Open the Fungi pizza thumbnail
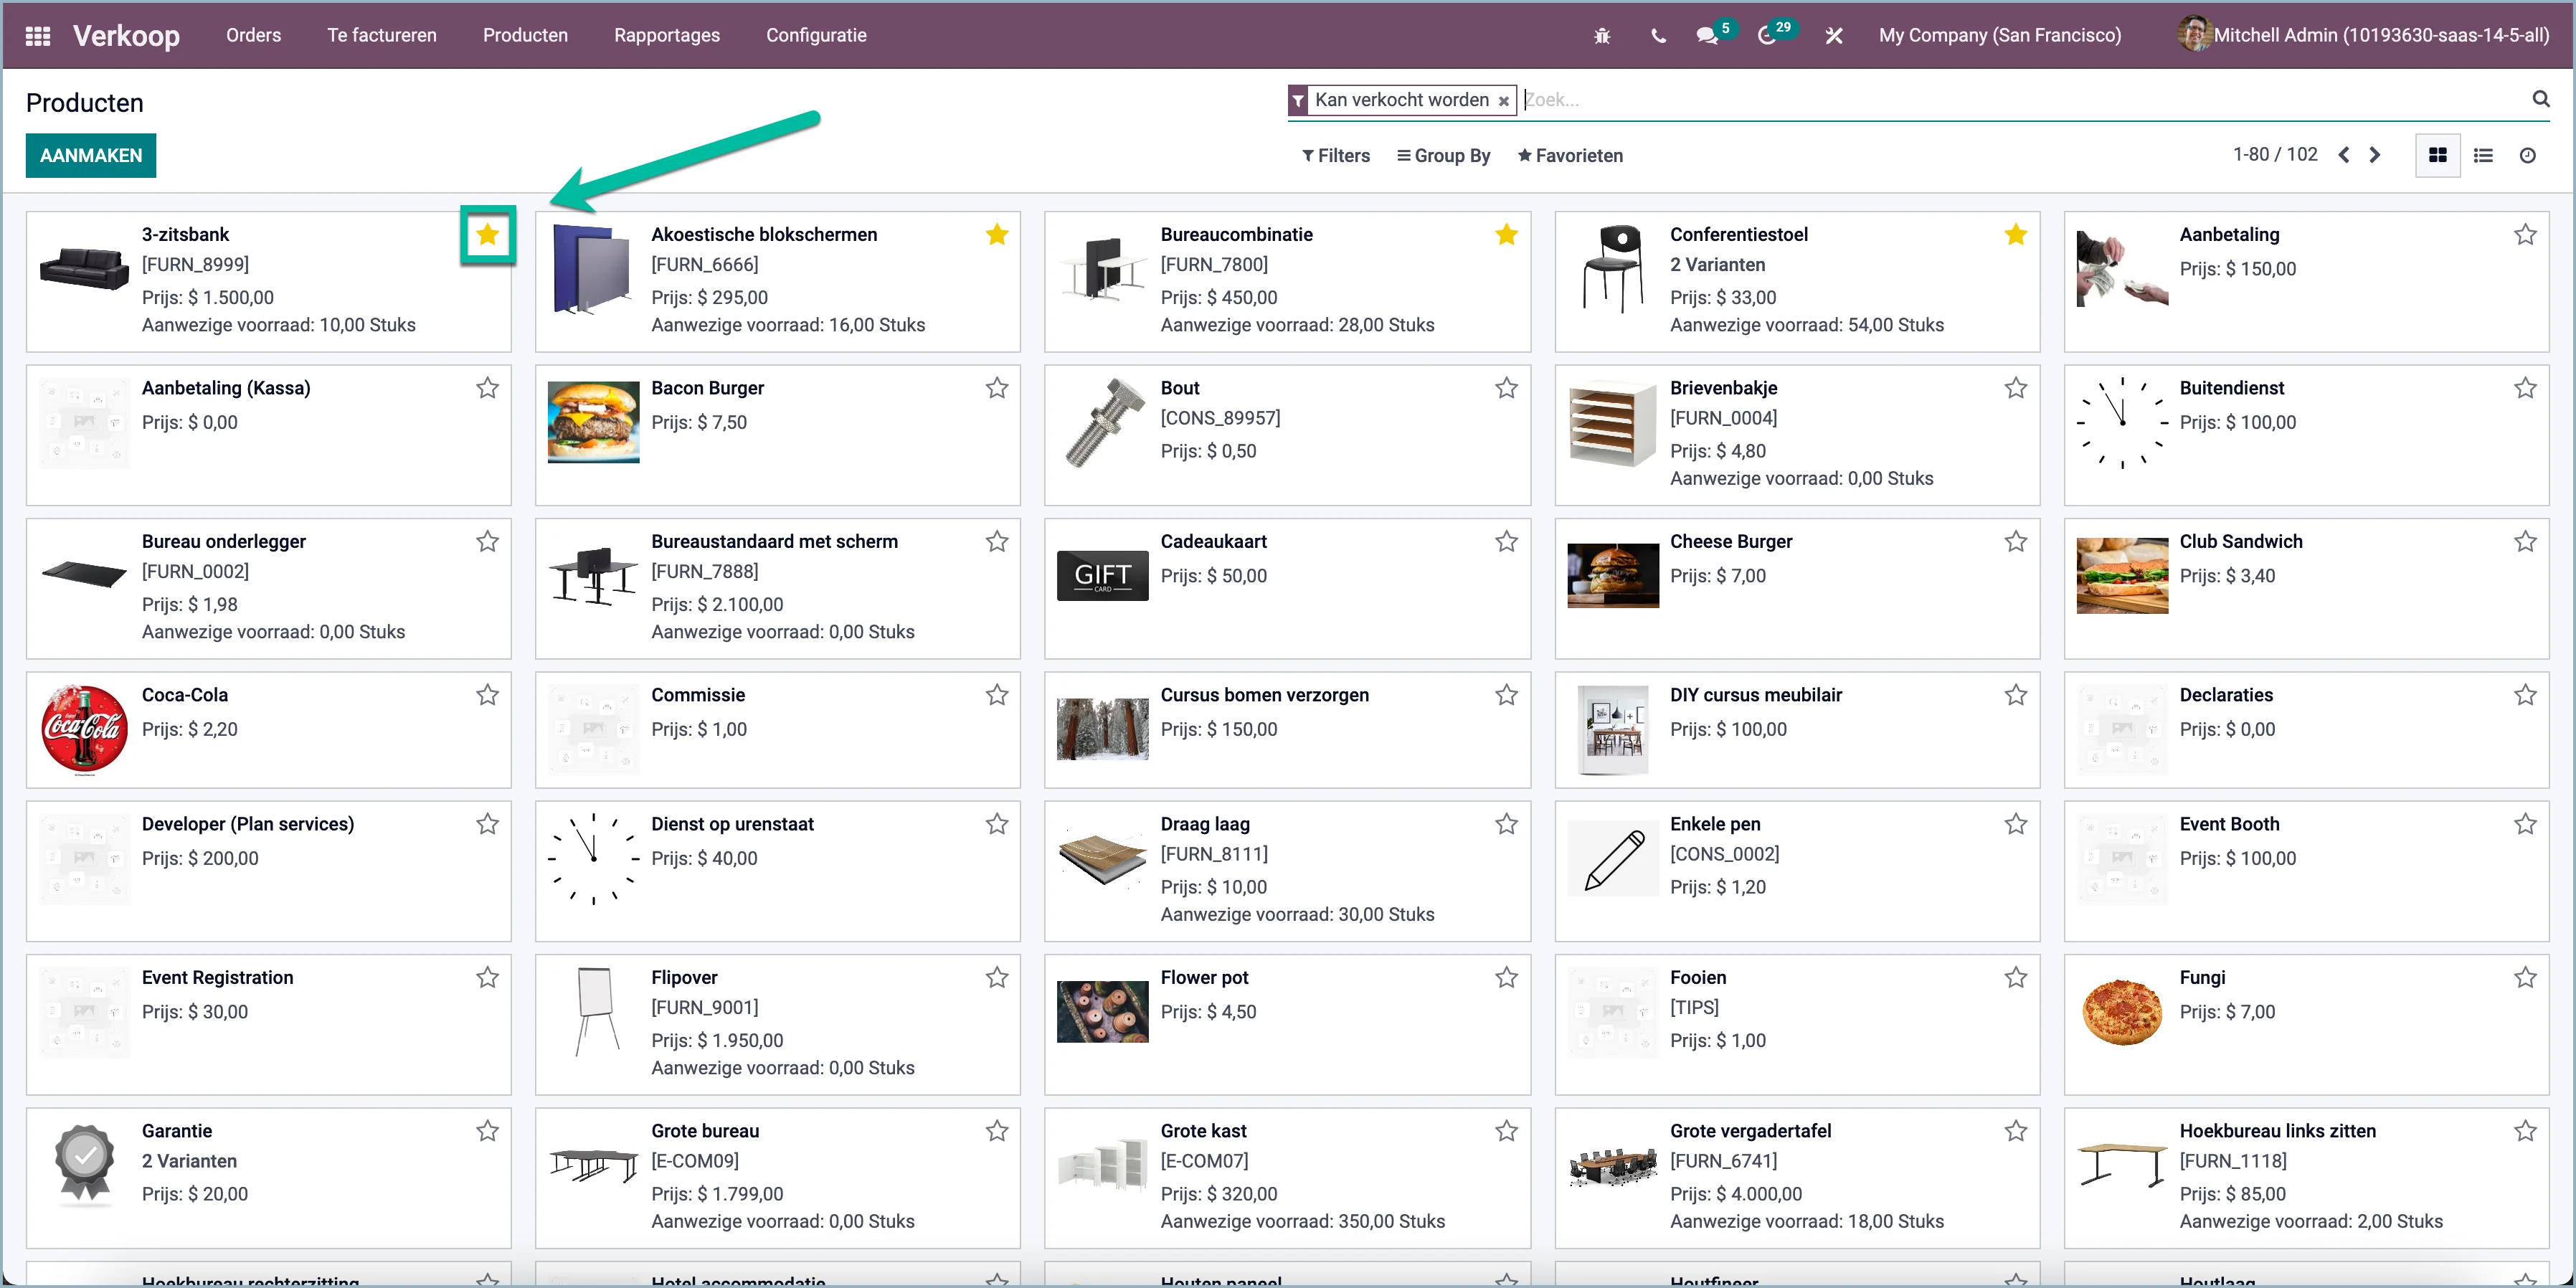This screenshot has width=2576, height=1288. tap(2122, 1013)
